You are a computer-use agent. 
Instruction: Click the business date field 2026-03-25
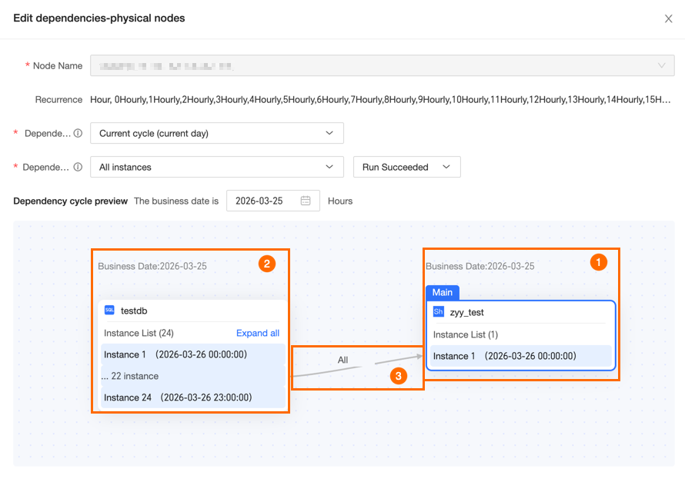[x=273, y=201]
